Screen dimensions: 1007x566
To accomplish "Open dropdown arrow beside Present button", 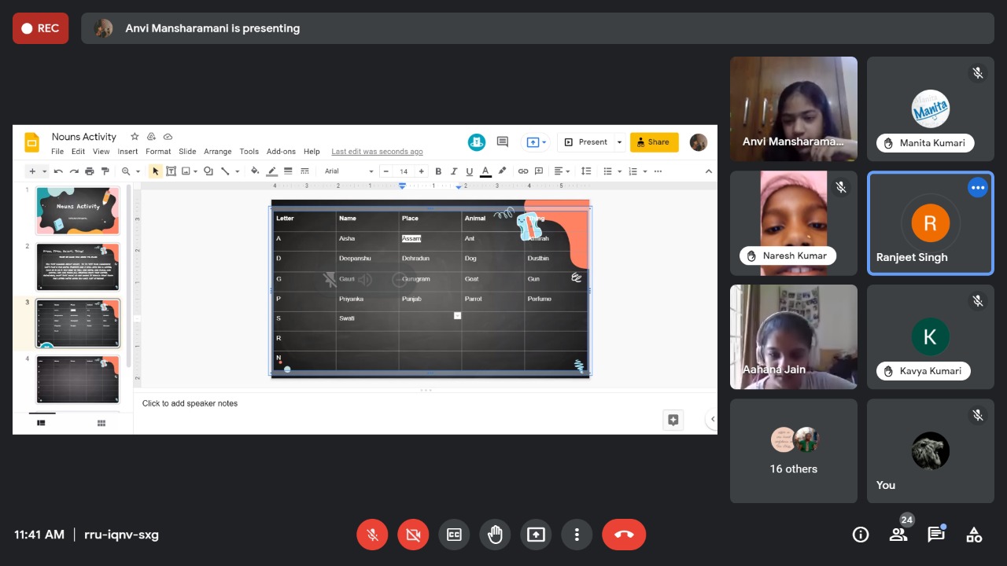I will (x=619, y=142).
